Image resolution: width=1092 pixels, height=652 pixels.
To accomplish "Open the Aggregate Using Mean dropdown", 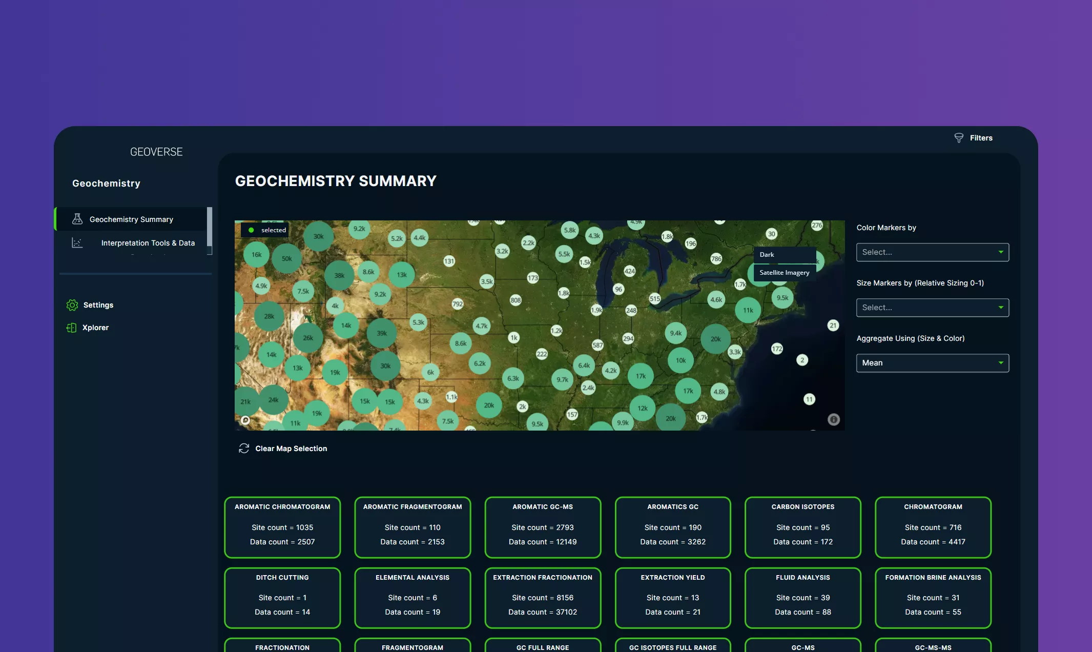I will pyautogui.click(x=932, y=363).
